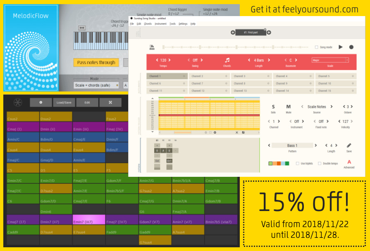Check the Double tempo box

click(x=320, y=163)
